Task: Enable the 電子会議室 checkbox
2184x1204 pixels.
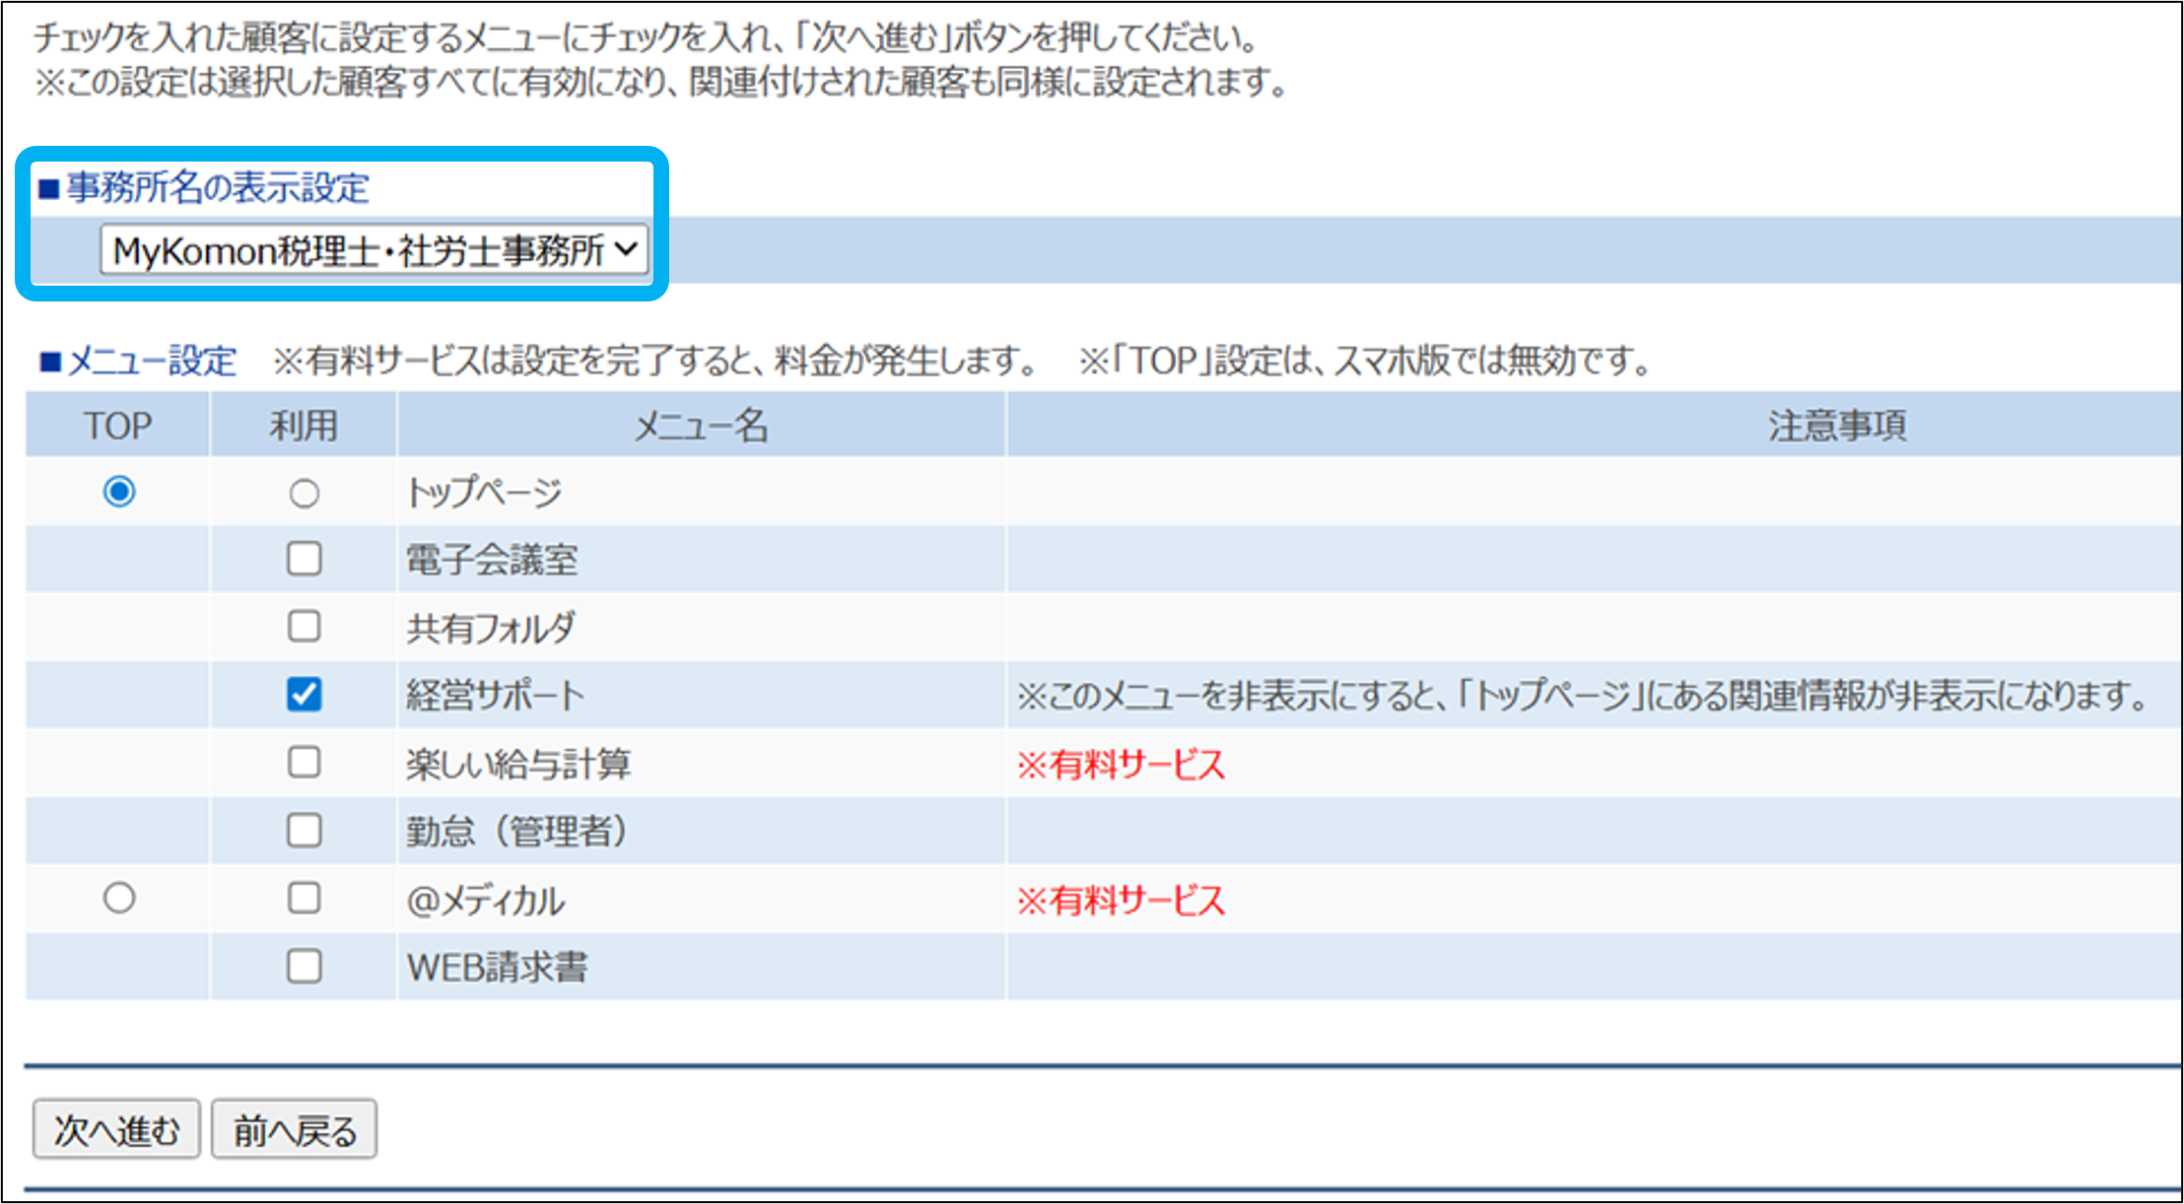Action: point(304,559)
